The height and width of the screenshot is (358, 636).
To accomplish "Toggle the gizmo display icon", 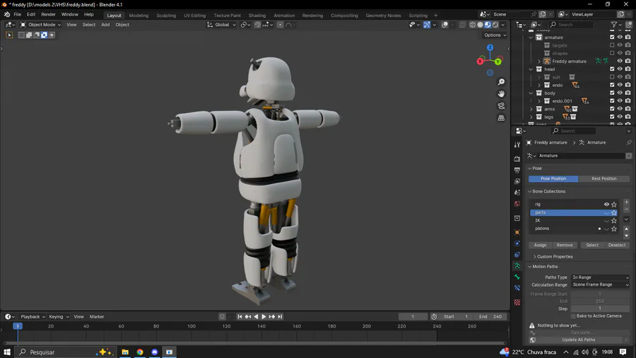I will click(x=427, y=25).
